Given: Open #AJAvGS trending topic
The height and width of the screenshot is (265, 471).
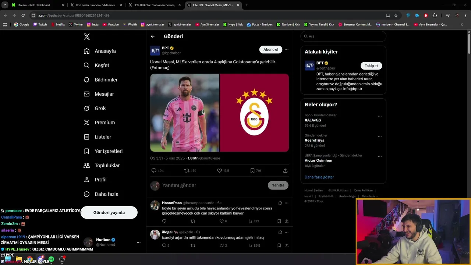Looking at the screenshot, I should click(x=313, y=120).
